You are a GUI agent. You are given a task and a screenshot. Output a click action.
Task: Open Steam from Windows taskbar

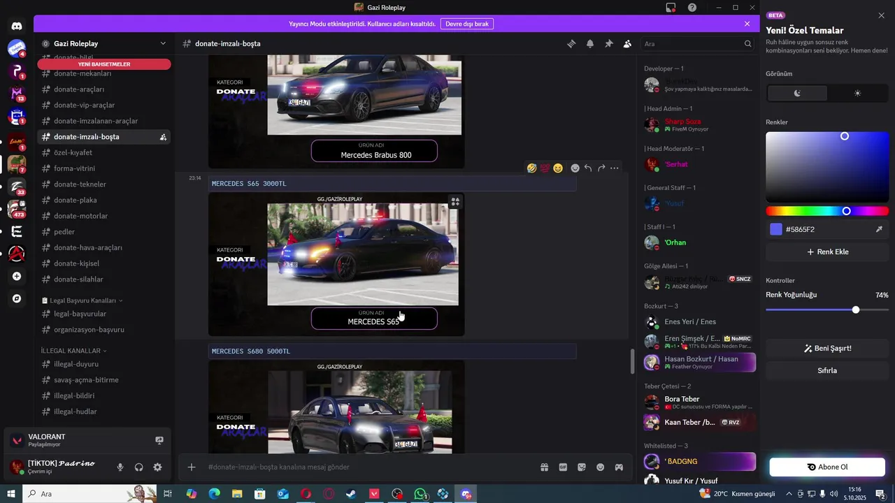pos(351,494)
